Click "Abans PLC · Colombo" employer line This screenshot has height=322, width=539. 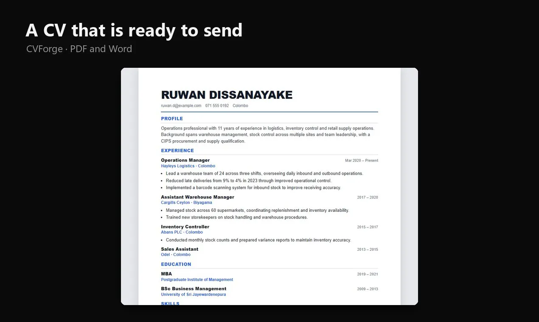(182, 232)
